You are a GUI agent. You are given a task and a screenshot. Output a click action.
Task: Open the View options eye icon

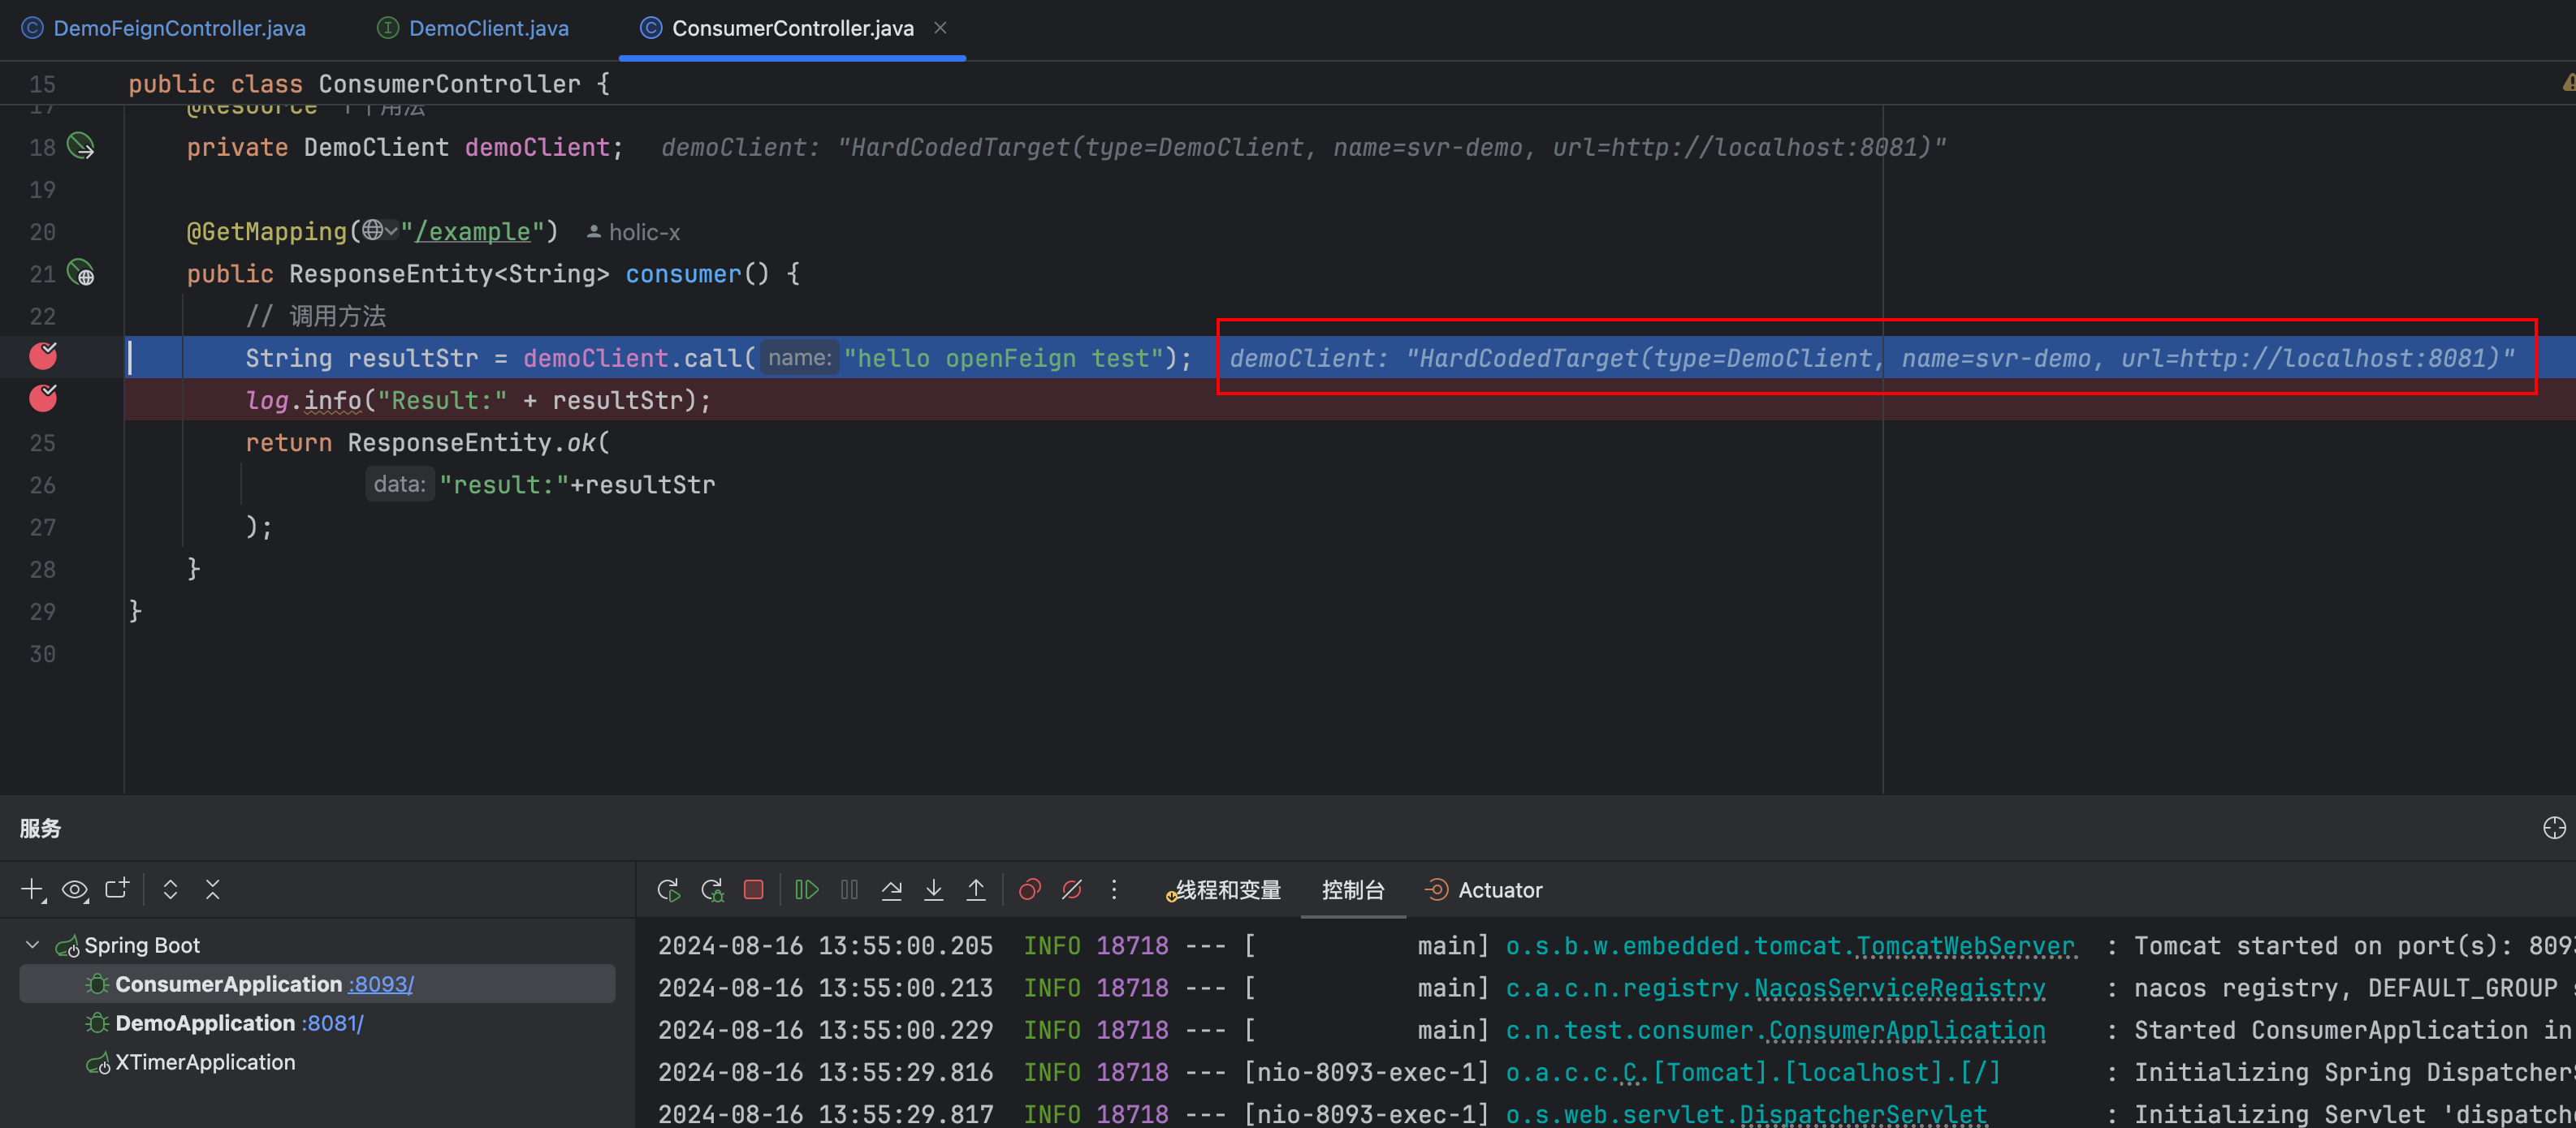point(75,889)
